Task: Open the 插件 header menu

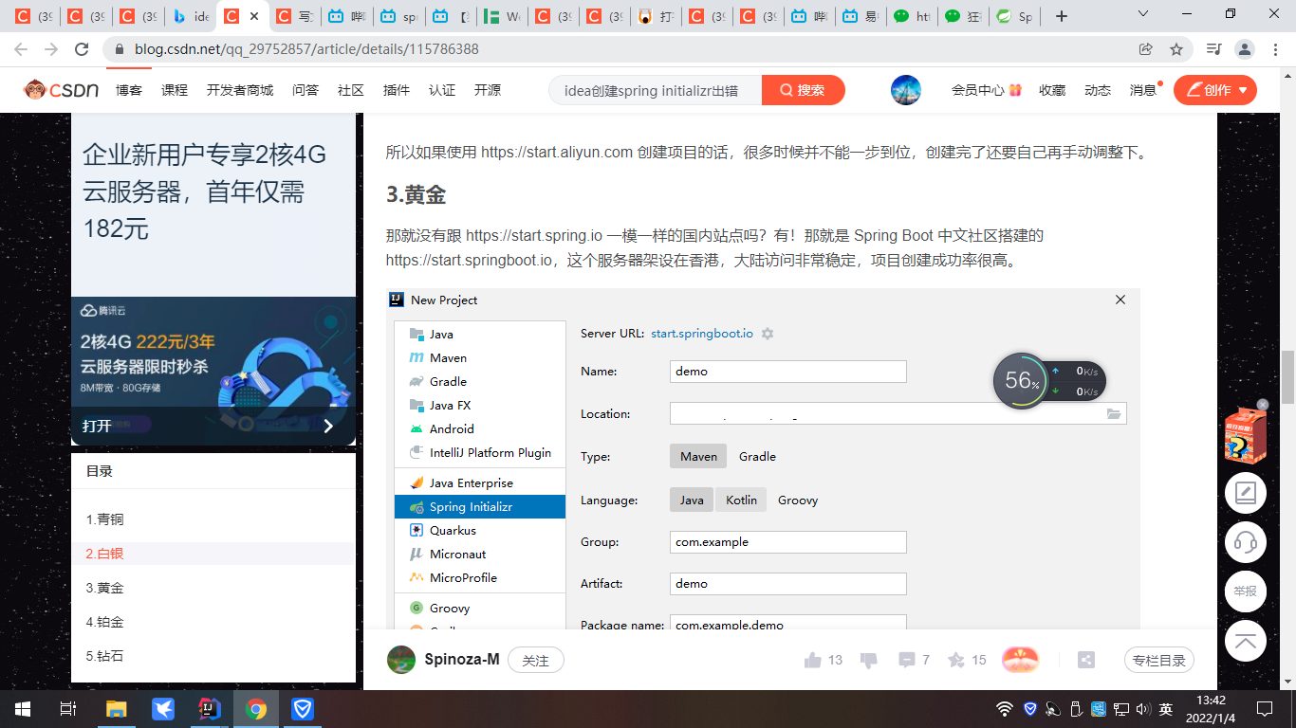Action: click(397, 90)
